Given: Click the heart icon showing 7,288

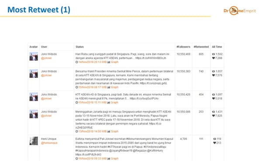Looking at the screenshot, I should tap(214, 58).
